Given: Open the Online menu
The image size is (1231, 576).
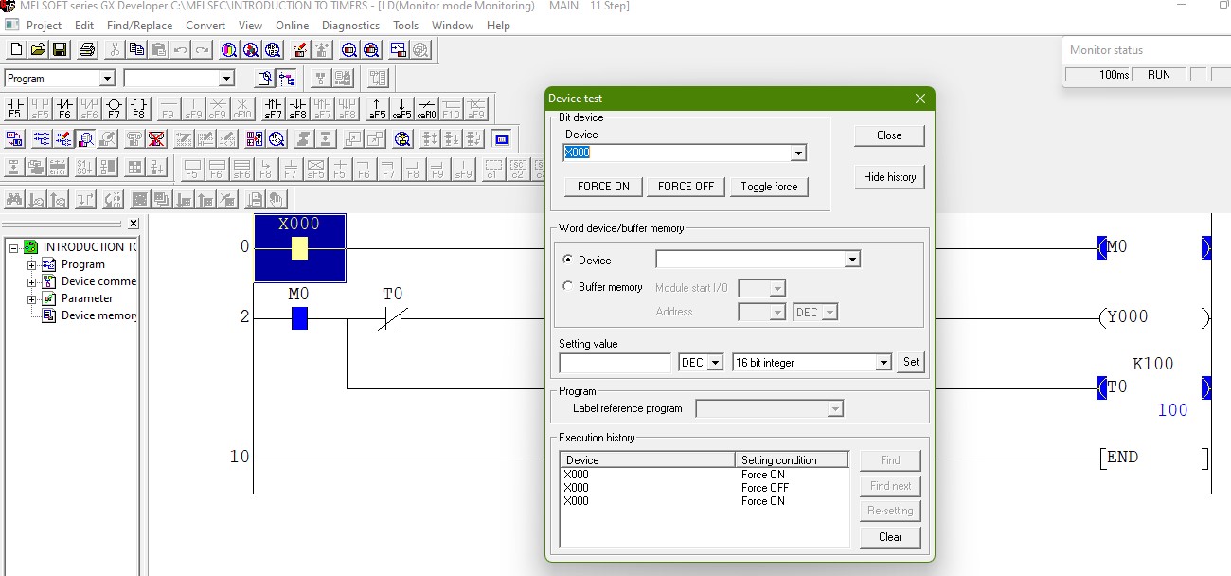Looking at the screenshot, I should tap(293, 26).
